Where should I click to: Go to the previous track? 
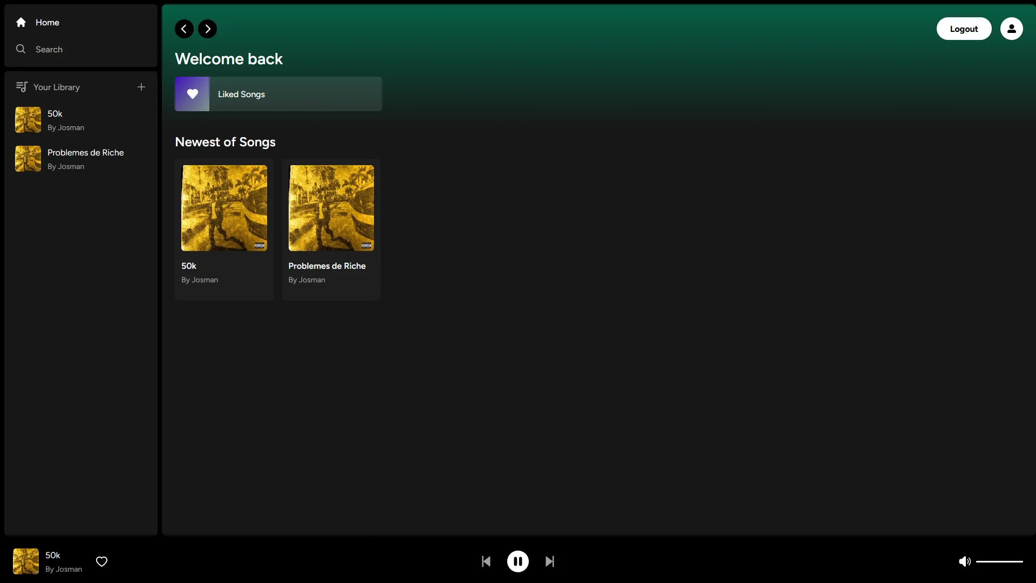pyautogui.click(x=486, y=561)
